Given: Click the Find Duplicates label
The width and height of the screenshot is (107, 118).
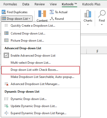Looking at the screenshot, I should pos(17,12).
